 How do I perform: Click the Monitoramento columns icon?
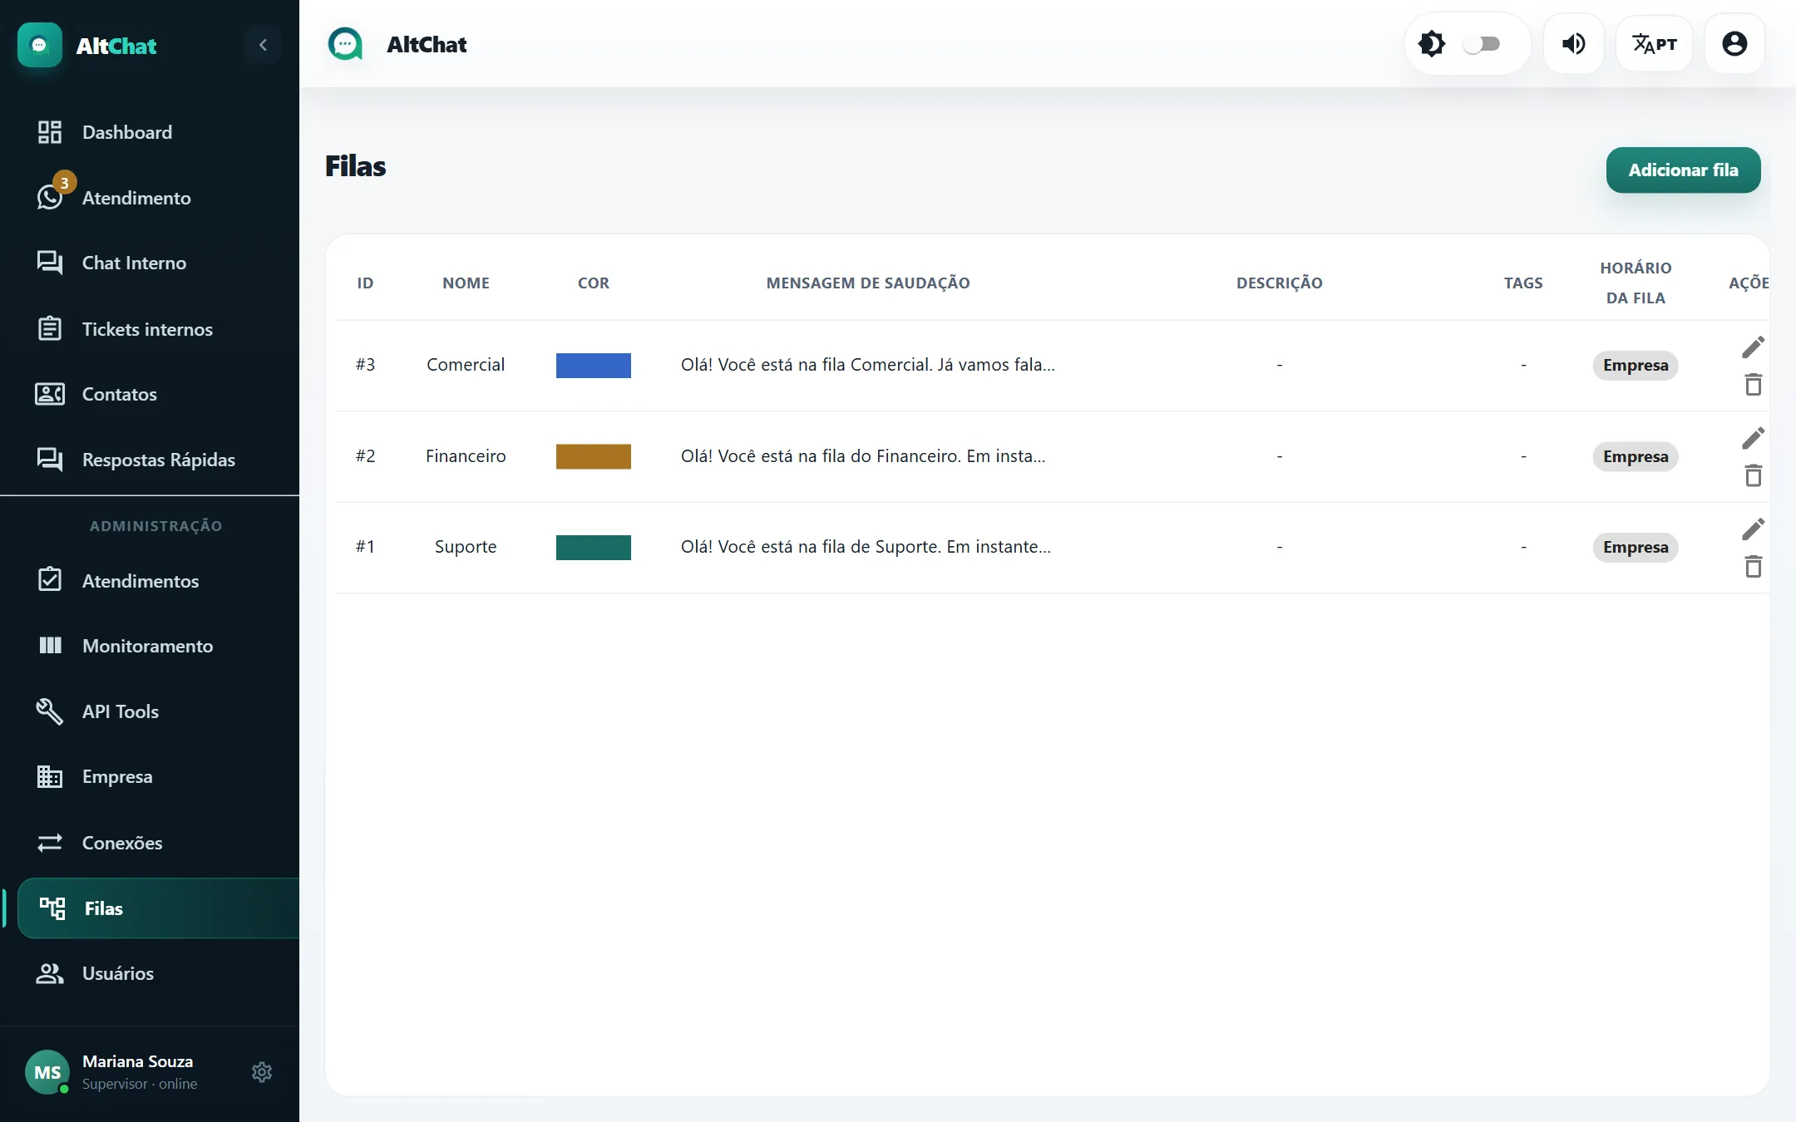50,646
